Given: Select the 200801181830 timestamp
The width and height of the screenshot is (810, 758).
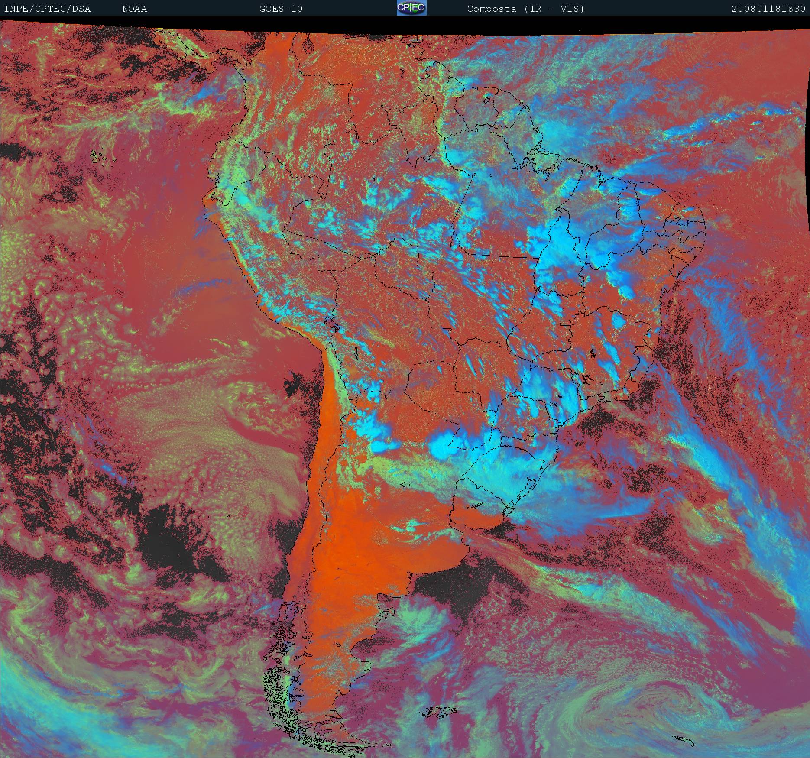Looking at the screenshot, I should [768, 9].
